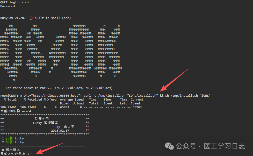253x156 pixels.
Task: Click the 当前CPU架构:arm64 output line
Action: click(x=16, y=111)
